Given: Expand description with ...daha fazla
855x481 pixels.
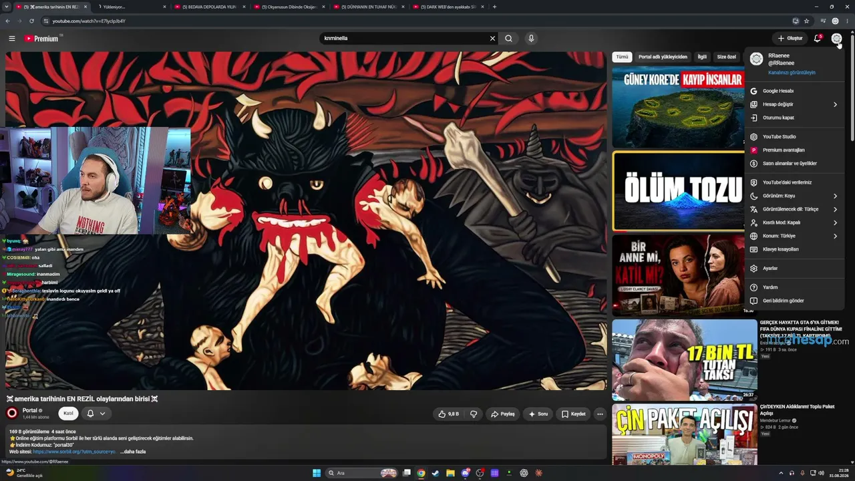Looking at the screenshot, I should click(x=133, y=452).
